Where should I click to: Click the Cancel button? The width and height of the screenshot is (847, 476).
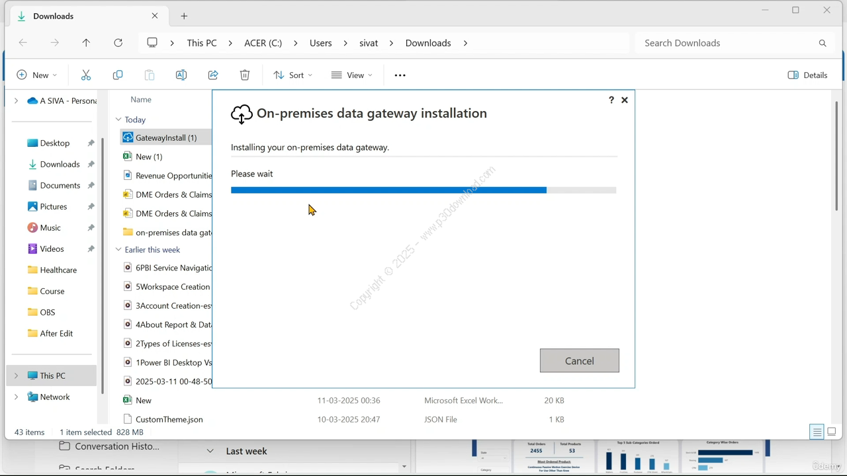tap(580, 361)
